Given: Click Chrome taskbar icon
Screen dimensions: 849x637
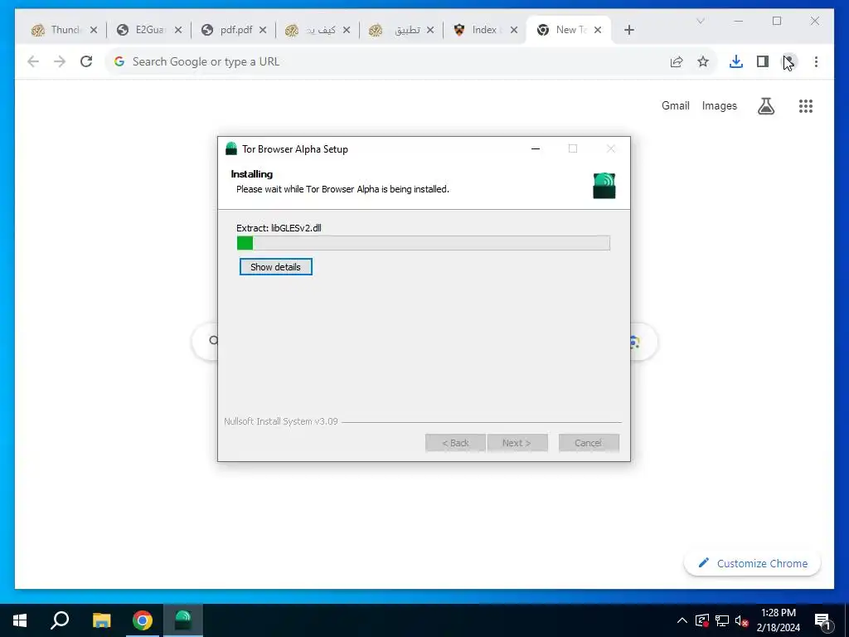Looking at the screenshot, I should (x=143, y=620).
